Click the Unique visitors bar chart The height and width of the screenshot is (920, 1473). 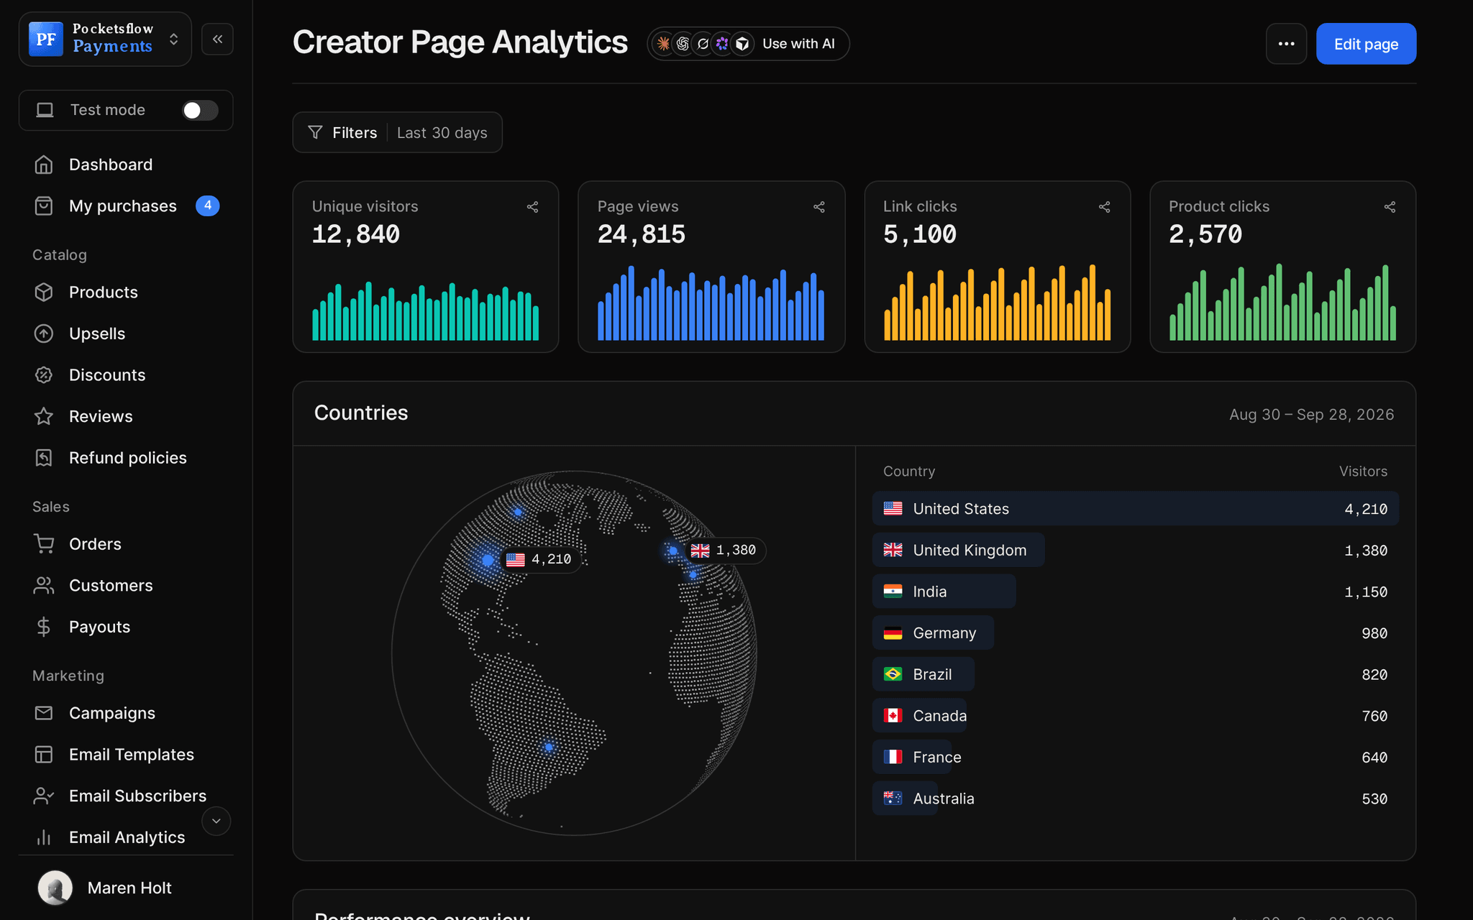(426, 310)
